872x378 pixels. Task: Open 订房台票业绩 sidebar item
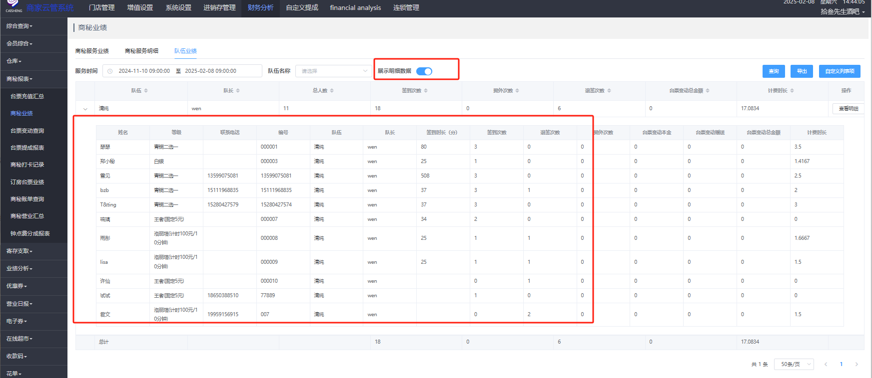click(27, 182)
